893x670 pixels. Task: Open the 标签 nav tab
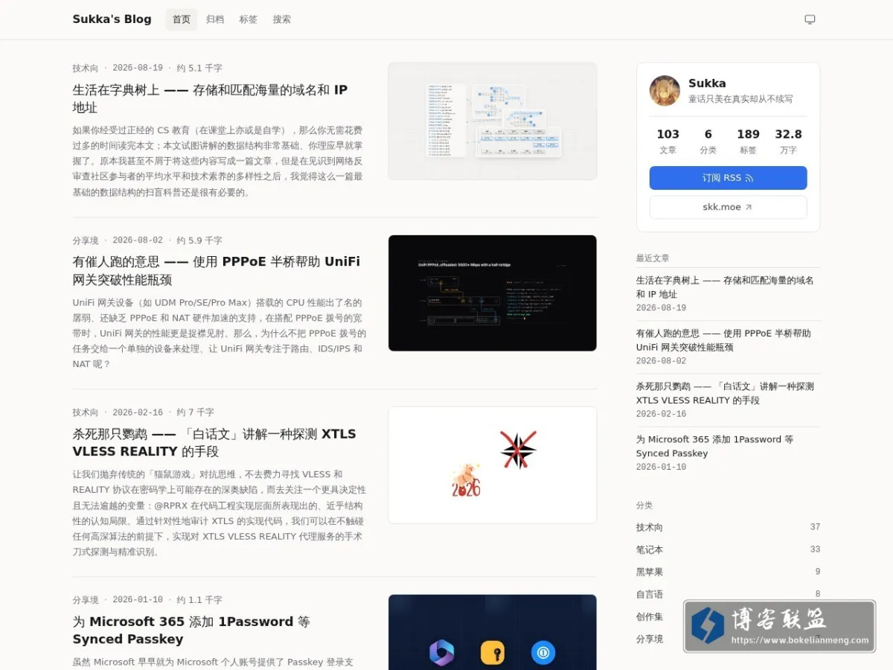coord(249,19)
